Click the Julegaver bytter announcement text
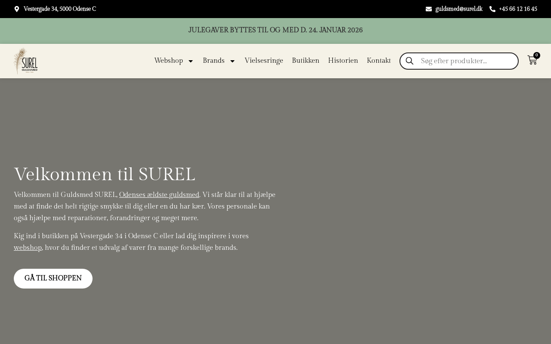The image size is (551, 344). [275, 31]
